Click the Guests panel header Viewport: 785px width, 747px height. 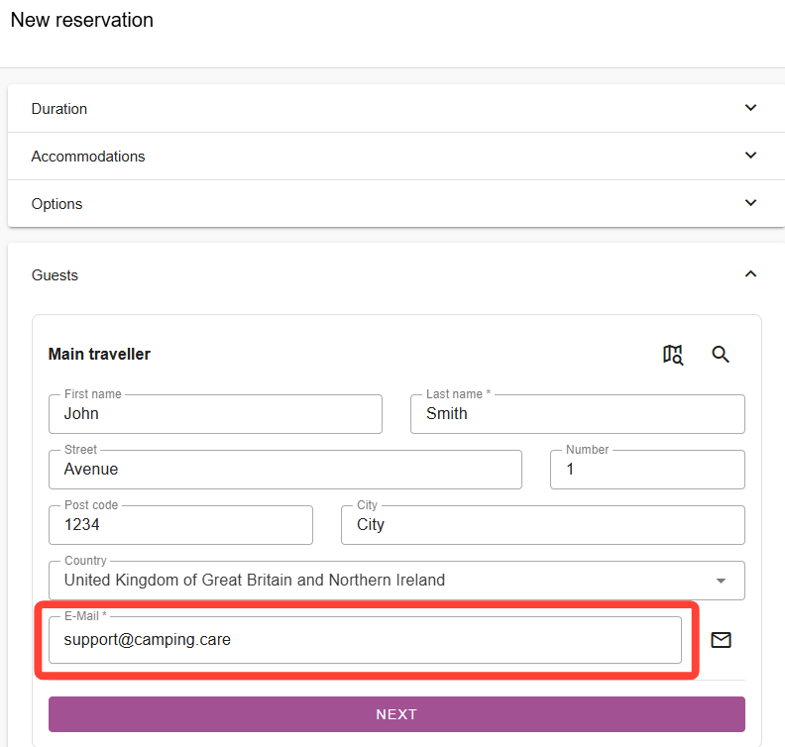pyautogui.click(x=297, y=275)
